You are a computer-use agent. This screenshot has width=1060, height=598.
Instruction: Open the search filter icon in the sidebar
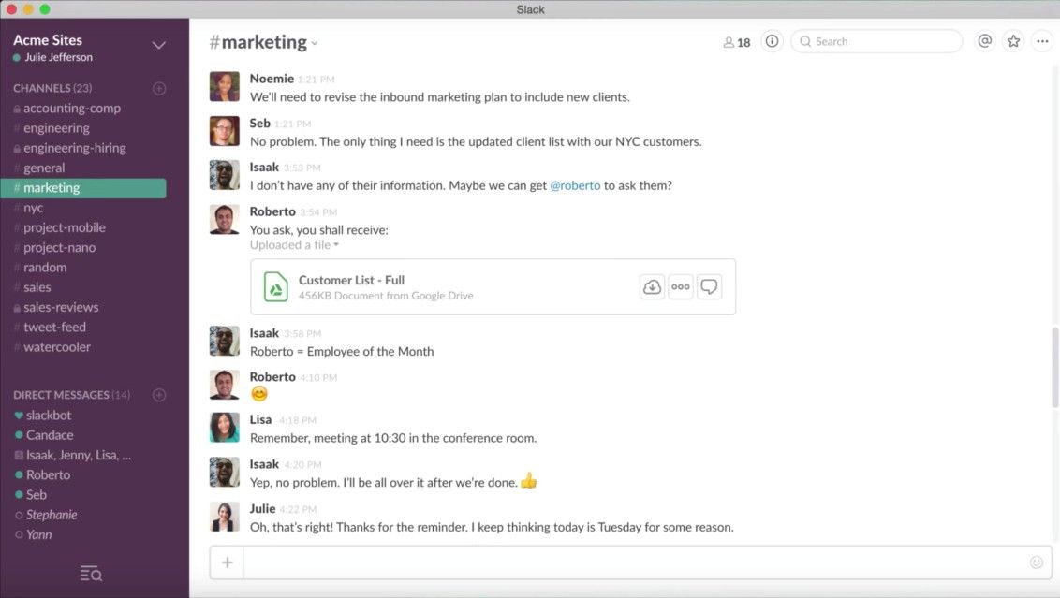[x=90, y=573]
